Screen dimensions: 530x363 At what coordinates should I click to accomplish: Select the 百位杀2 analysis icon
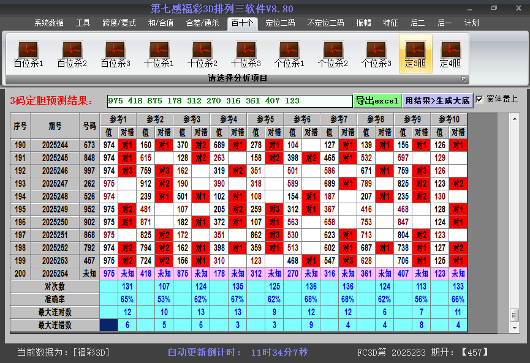pyautogui.click(x=72, y=54)
